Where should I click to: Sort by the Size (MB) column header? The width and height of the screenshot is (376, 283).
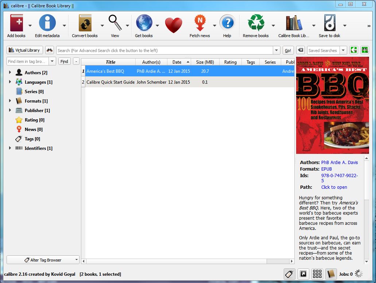205,62
